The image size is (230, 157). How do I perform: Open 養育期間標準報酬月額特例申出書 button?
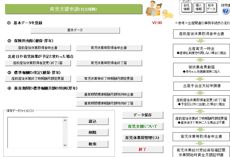click(109, 95)
